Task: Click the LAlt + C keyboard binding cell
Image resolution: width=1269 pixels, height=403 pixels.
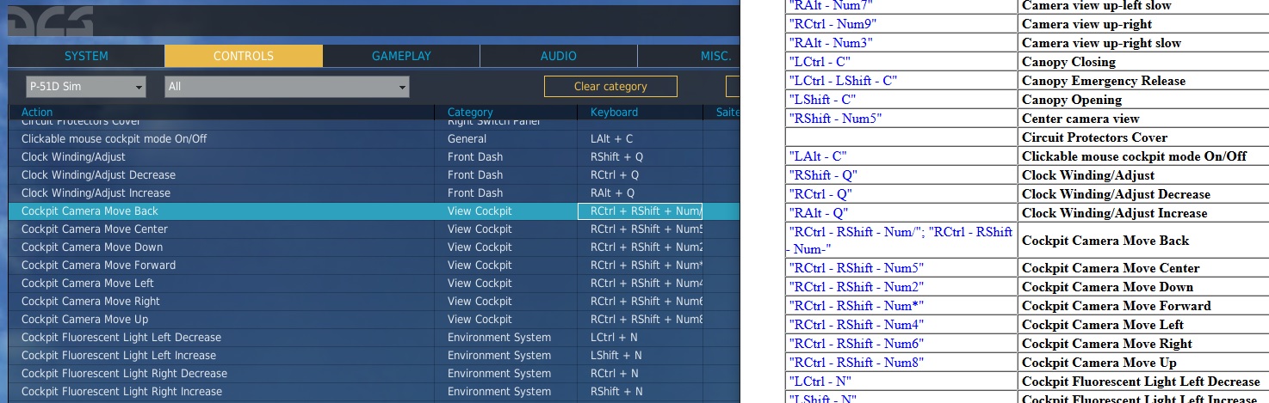Action: click(x=641, y=138)
